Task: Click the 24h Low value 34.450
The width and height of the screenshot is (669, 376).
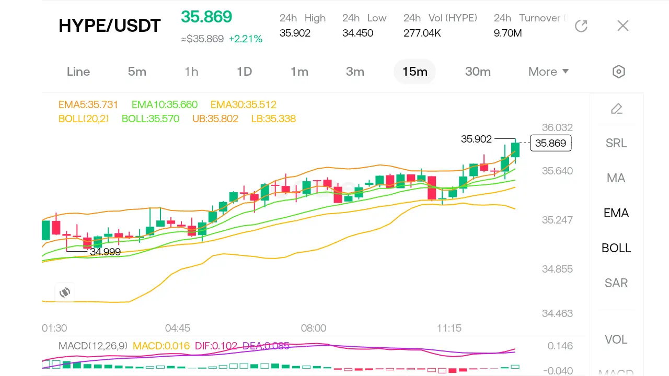Action: pyautogui.click(x=357, y=33)
